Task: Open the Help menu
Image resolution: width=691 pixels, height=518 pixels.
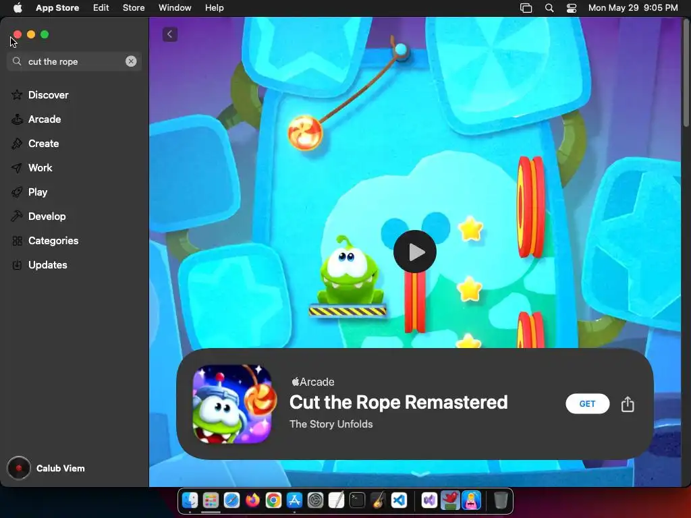Action: (214, 7)
